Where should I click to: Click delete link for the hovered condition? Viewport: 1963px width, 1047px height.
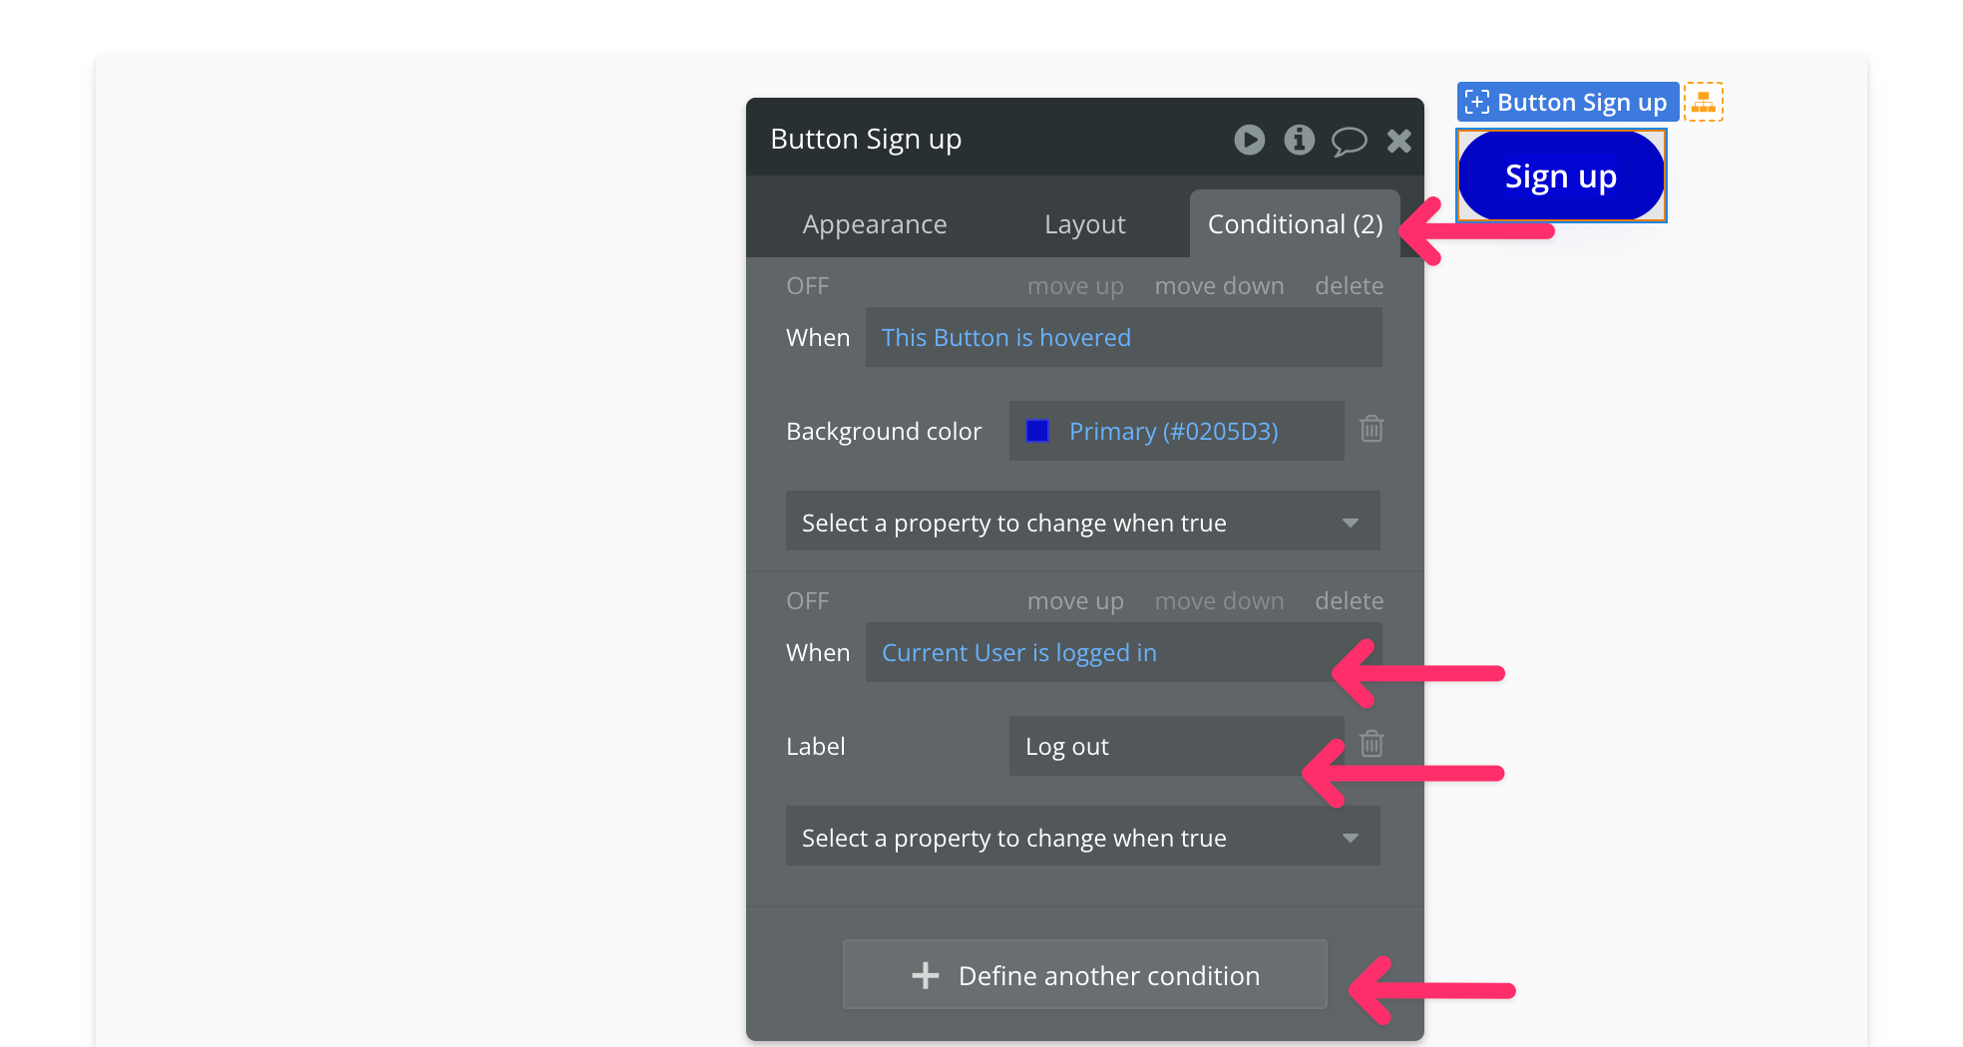(x=1349, y=286)
